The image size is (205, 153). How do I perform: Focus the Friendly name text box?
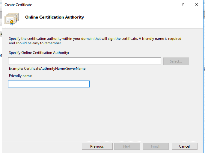49,84
